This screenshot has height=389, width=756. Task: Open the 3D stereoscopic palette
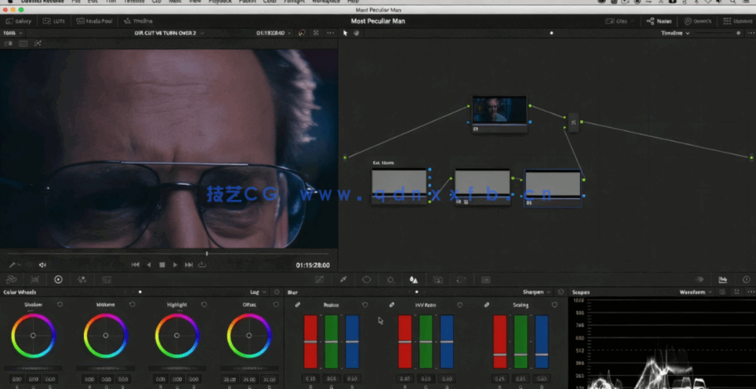[485, 280]
